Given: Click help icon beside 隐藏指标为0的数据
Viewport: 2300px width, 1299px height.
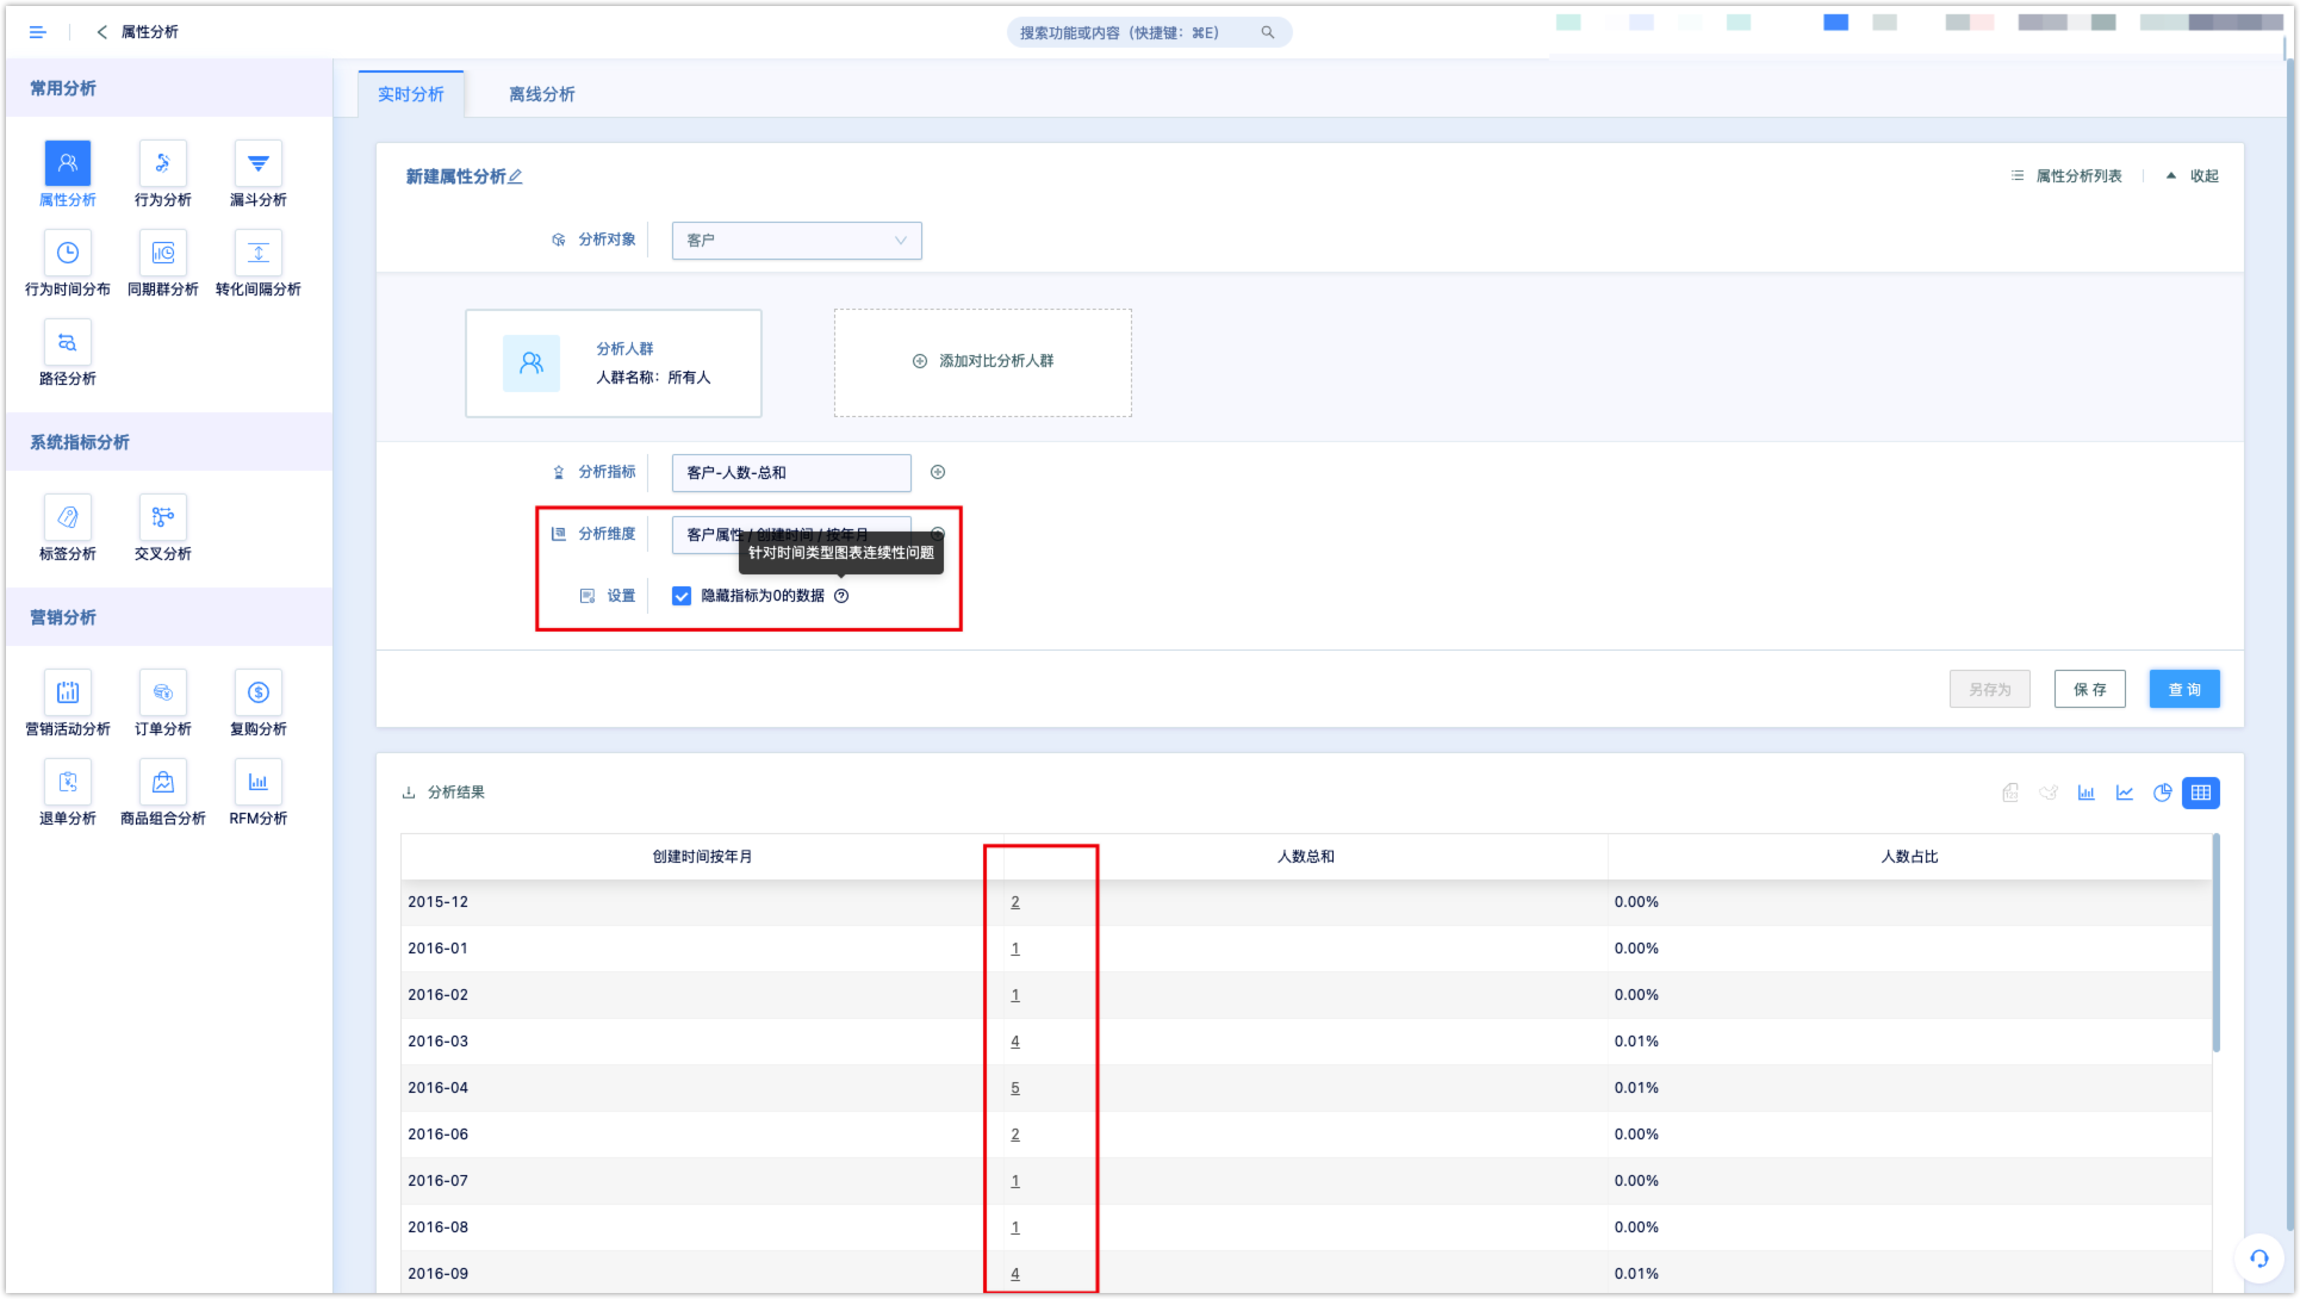Looking at the screenshot, I should click(x=841, y=595).
